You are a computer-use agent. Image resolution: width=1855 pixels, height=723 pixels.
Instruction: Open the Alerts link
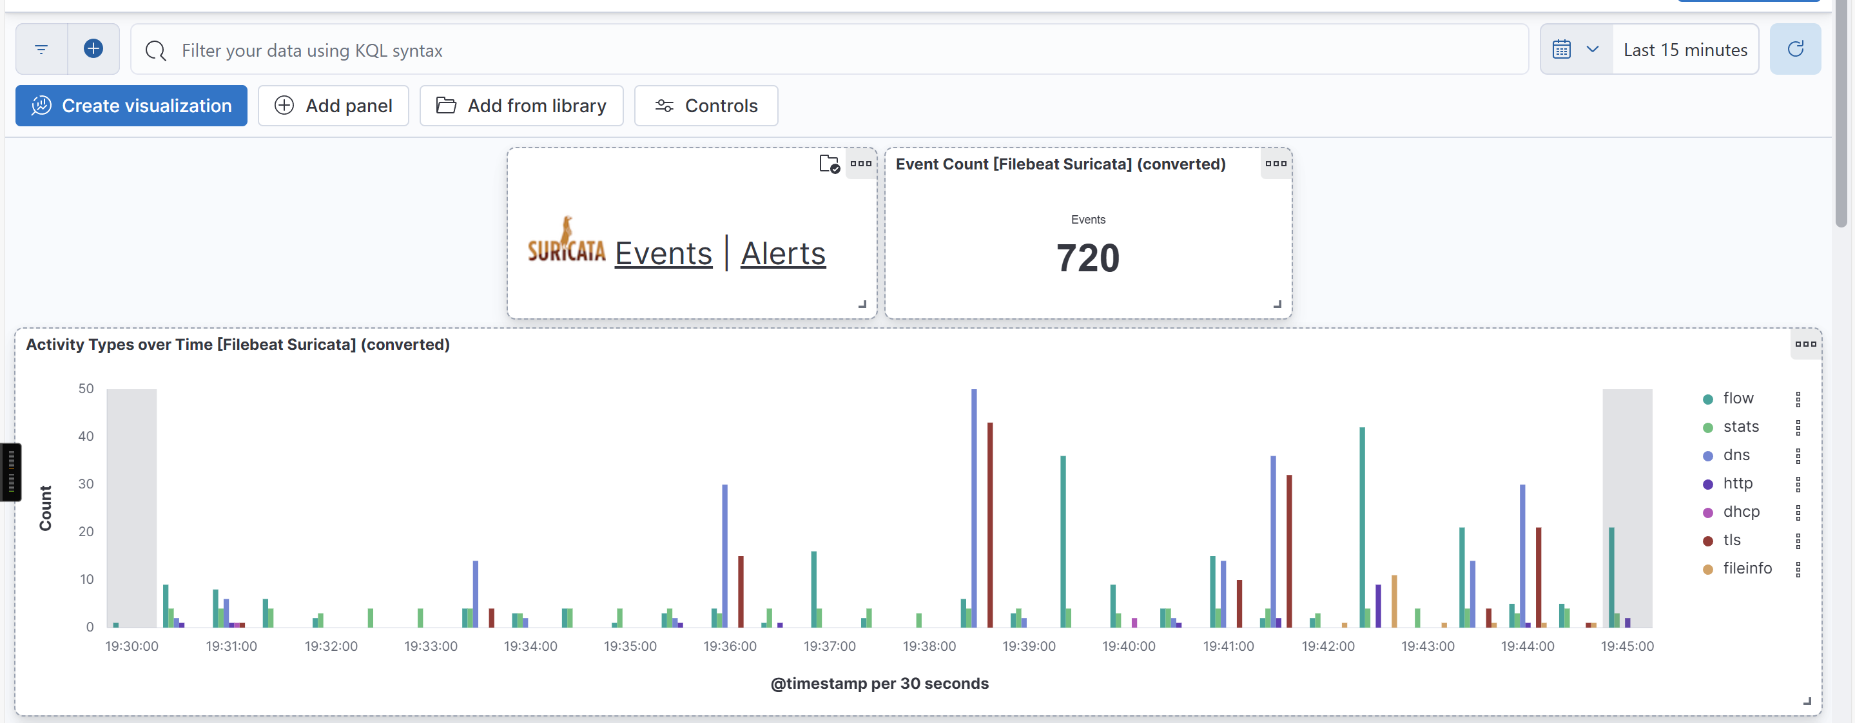pyautogui.click(x=782, y=253)
